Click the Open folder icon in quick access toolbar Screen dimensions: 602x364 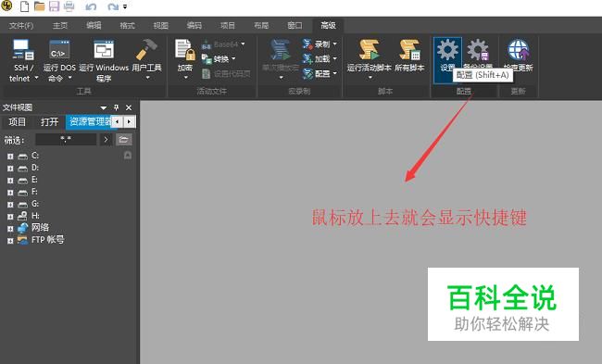coord(39,6)
